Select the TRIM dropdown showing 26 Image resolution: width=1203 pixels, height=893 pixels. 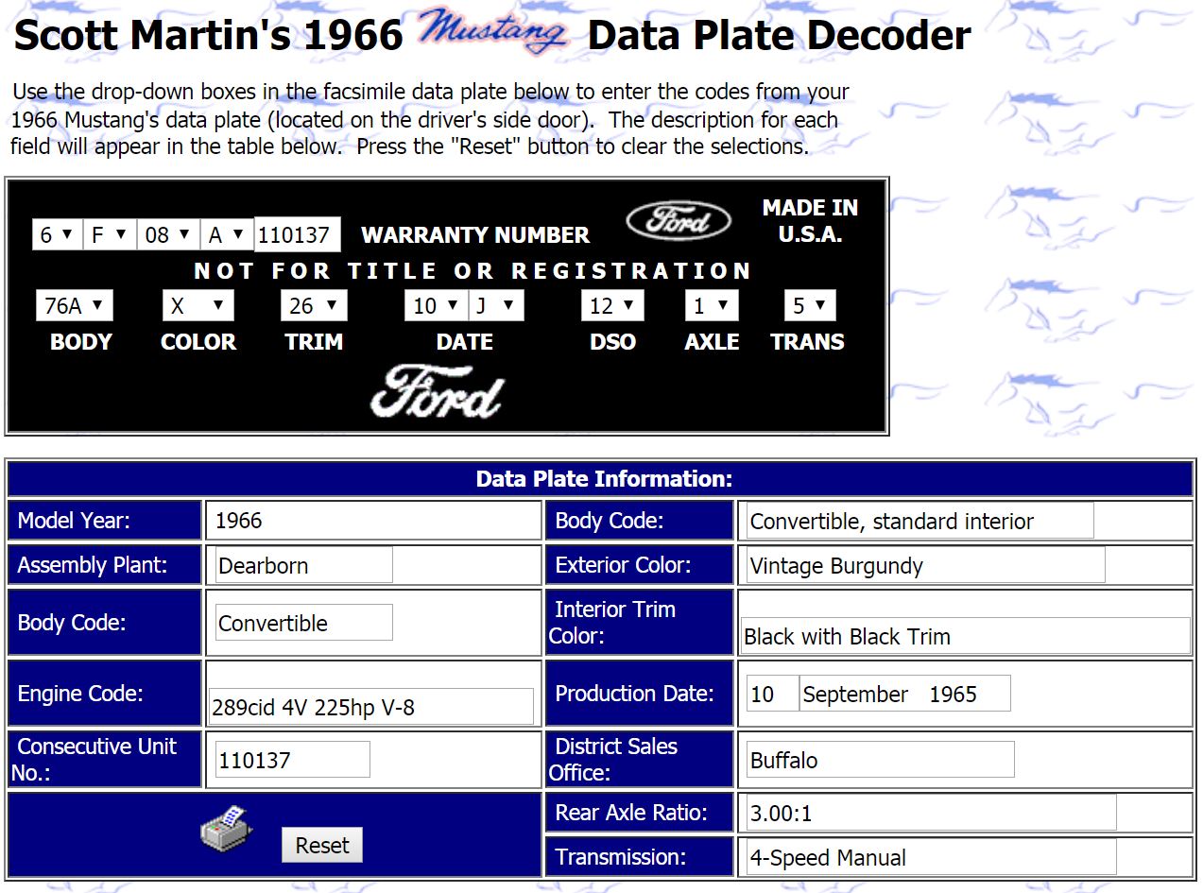313,305
